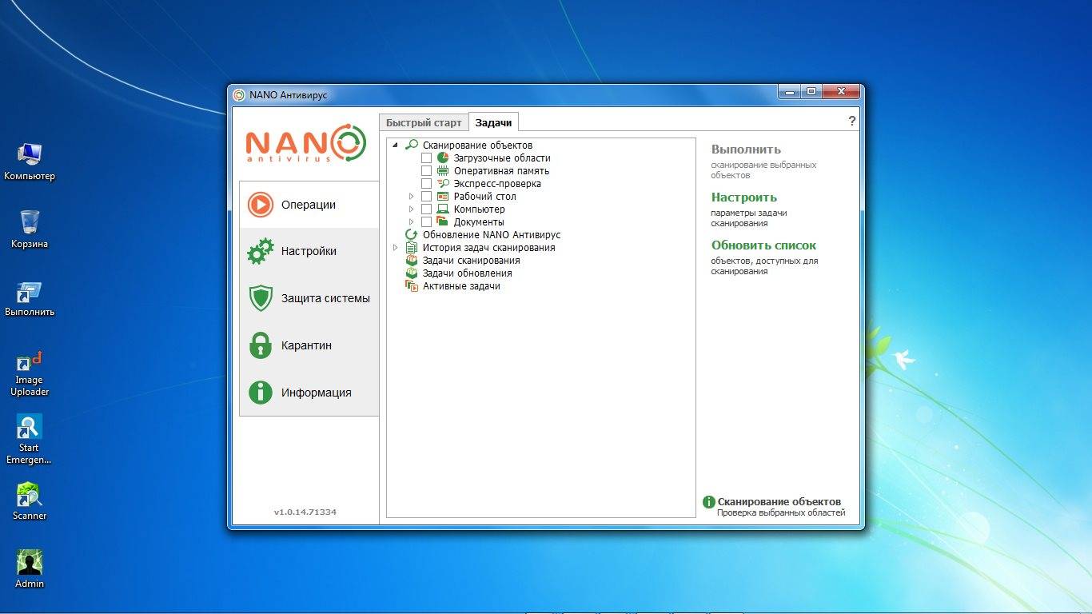Click the Обновить список link

764,245
